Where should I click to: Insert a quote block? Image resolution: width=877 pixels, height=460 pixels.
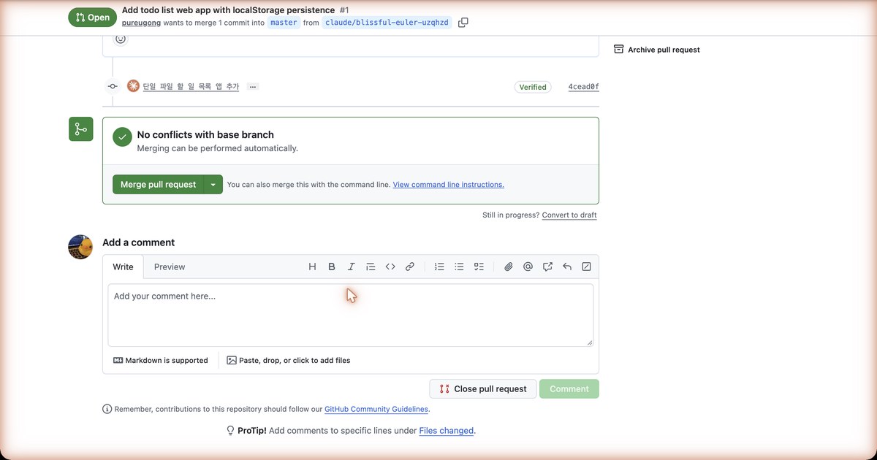tap(371, 267)
